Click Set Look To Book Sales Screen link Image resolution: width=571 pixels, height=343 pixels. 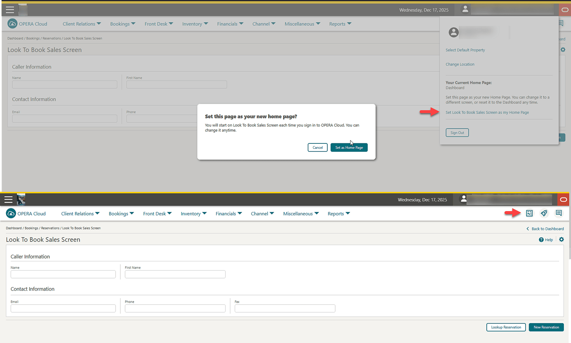[487, 112]
